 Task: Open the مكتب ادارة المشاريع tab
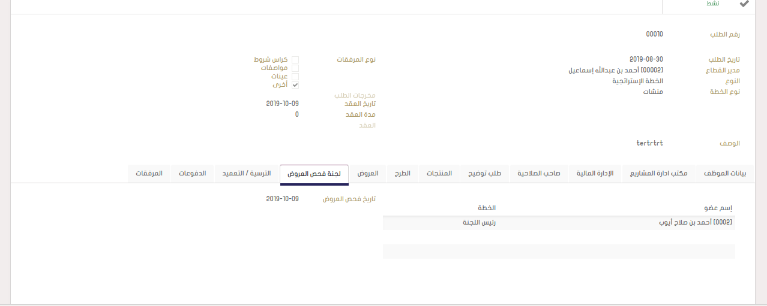tap(658, 174)
